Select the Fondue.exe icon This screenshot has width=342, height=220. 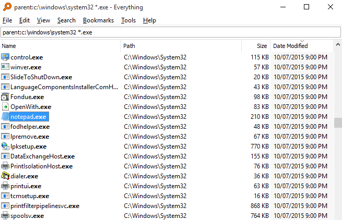pyautogui.click(x=5, y=97)
